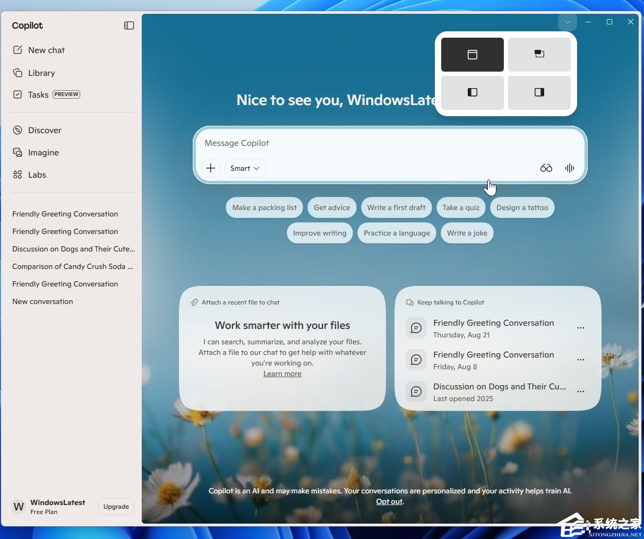Click the New chat compose icon
Viewport: 644px width, 539px height.
[x=18, y=50]
